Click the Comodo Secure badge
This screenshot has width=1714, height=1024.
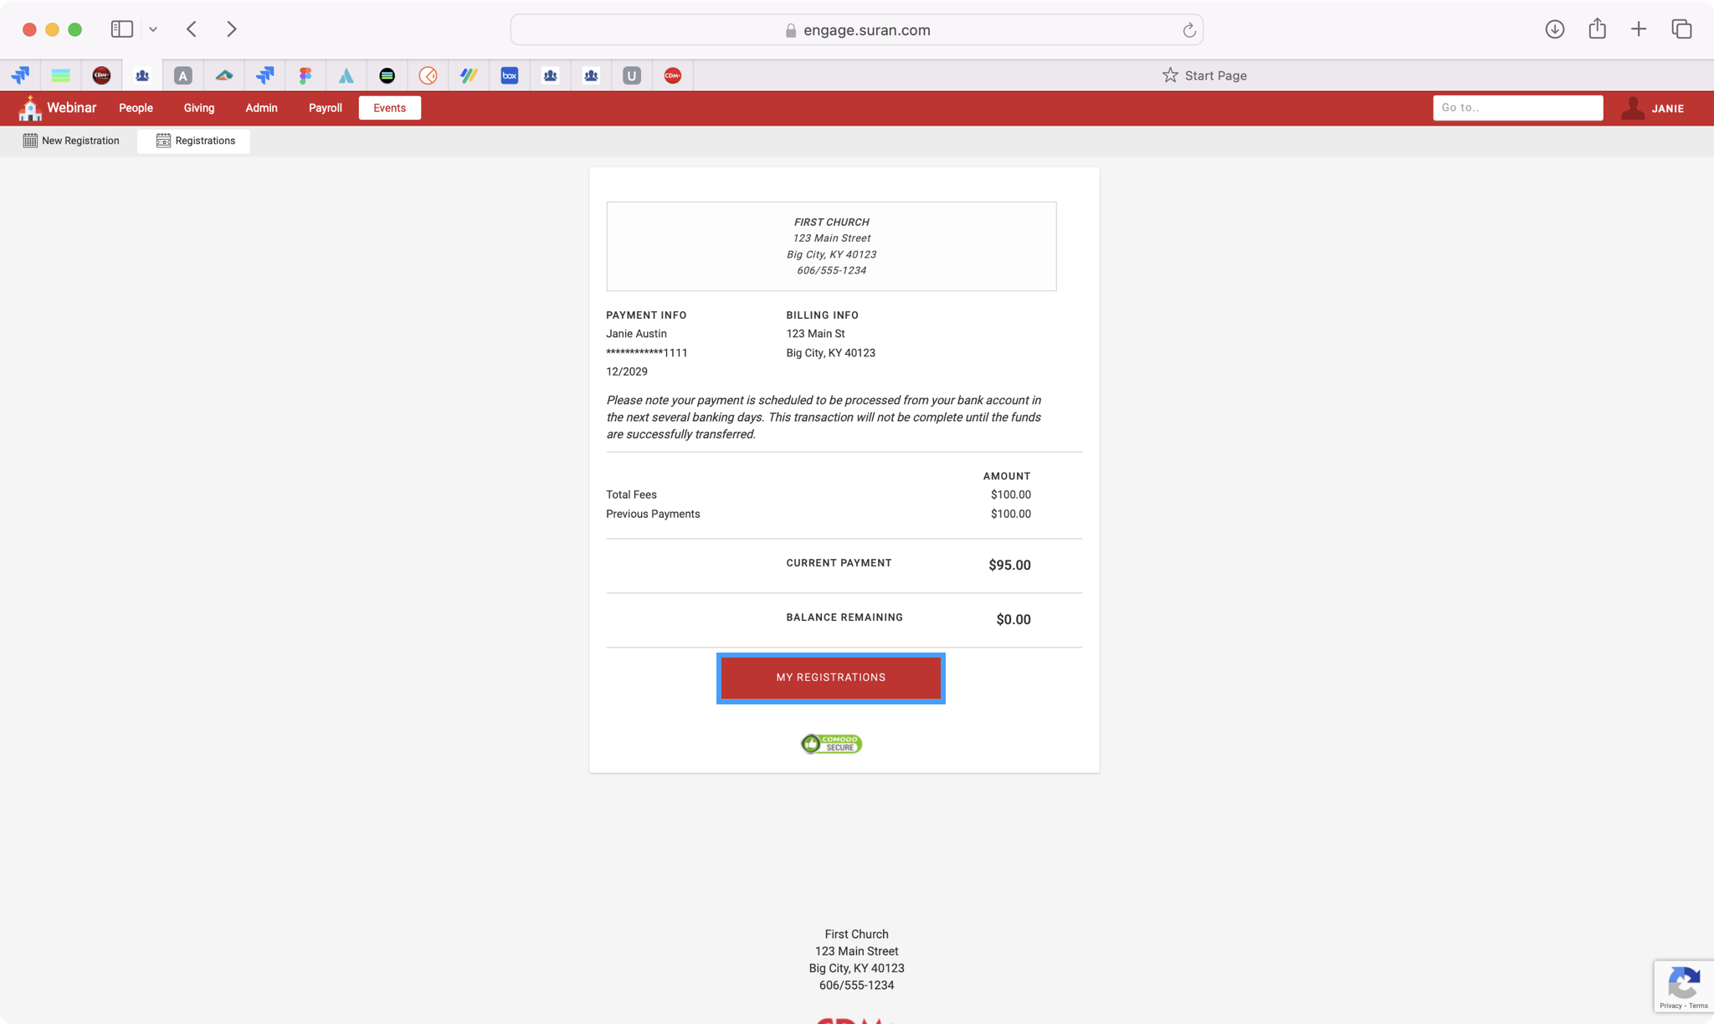[x=831, y=744]
